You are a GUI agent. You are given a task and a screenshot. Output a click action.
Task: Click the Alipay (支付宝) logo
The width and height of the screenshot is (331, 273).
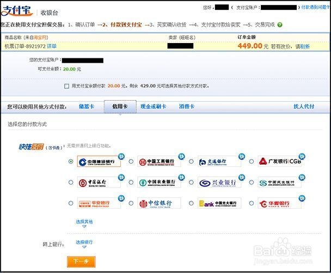coord(17,10)
